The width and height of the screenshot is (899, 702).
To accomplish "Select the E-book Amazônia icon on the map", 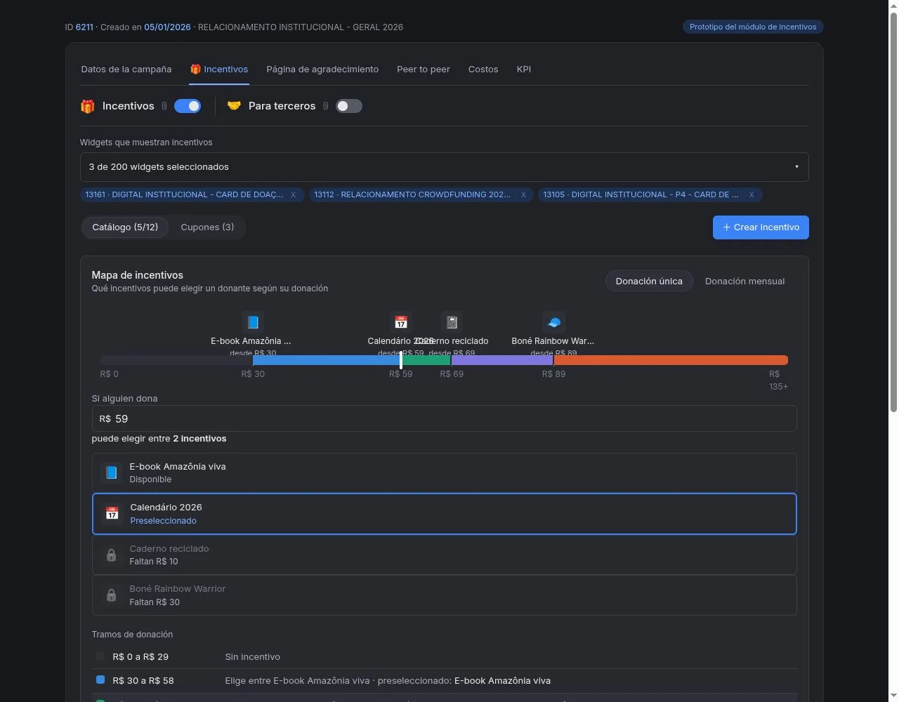I will click(x=253, y=322).
